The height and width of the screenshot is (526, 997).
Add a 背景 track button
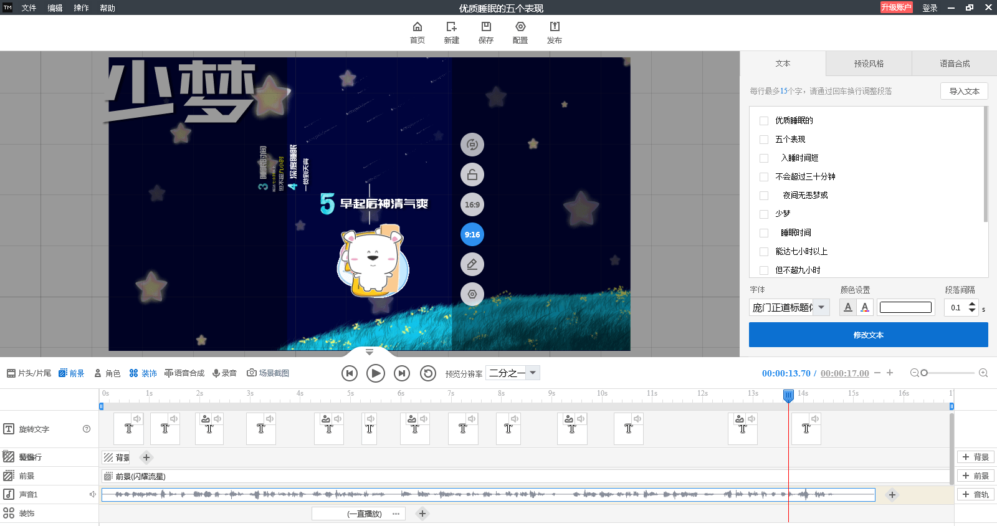(x=975, y=457)
